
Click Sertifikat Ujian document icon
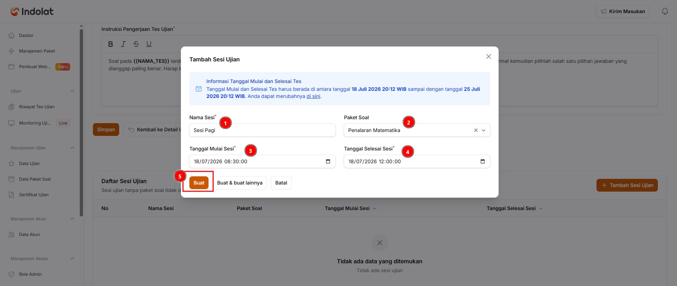(11, 195)
